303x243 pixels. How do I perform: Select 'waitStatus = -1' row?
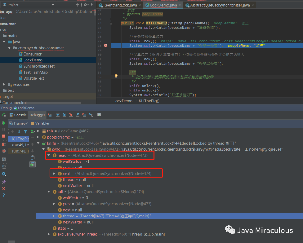pyautogui.click(x=169, y=161)
